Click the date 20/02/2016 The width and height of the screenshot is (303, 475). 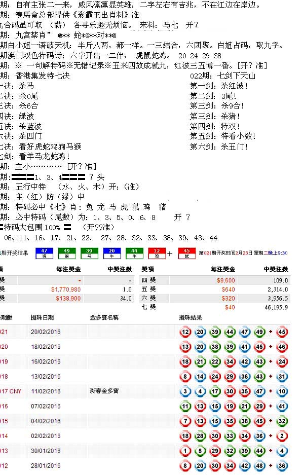point(46,332)
